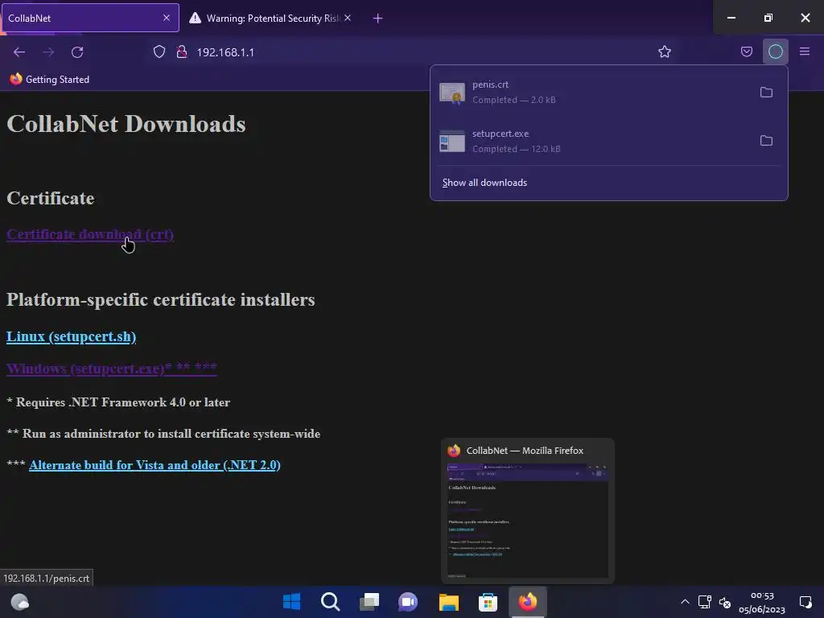
Task: Show penis.crt in its containing folder
Action: tap(766, 93)
